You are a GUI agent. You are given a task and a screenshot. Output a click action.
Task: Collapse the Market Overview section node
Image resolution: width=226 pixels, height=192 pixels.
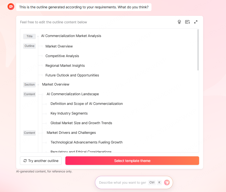[x=38, y=85]
